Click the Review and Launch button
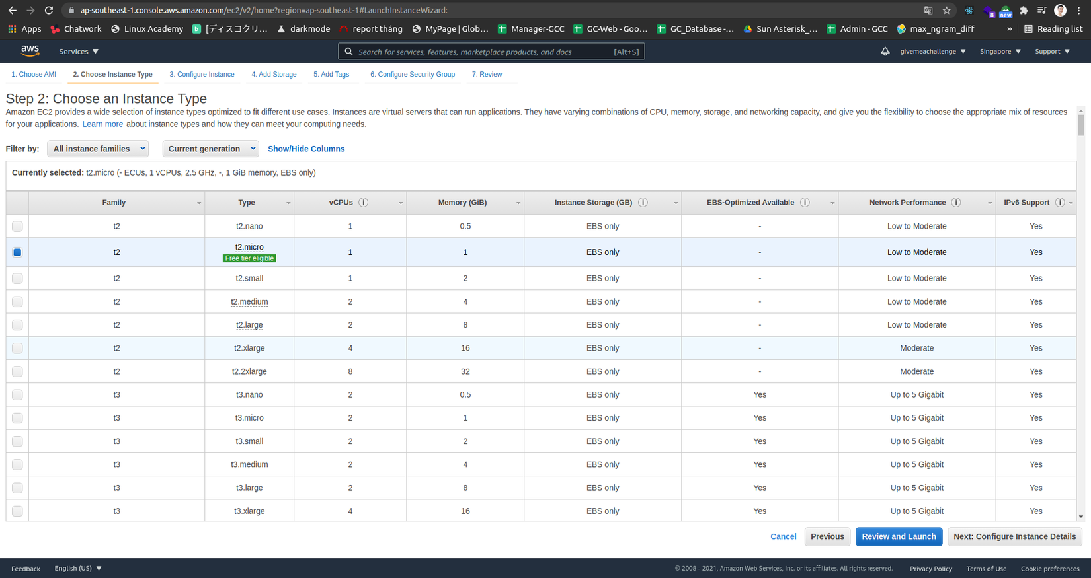This screenshot has width=1091, height=578. (899, 536)
